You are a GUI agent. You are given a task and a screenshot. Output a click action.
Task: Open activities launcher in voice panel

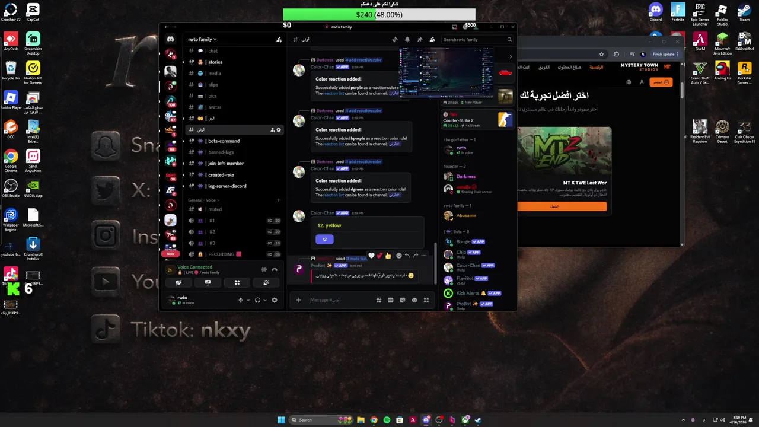click(237, 283)
